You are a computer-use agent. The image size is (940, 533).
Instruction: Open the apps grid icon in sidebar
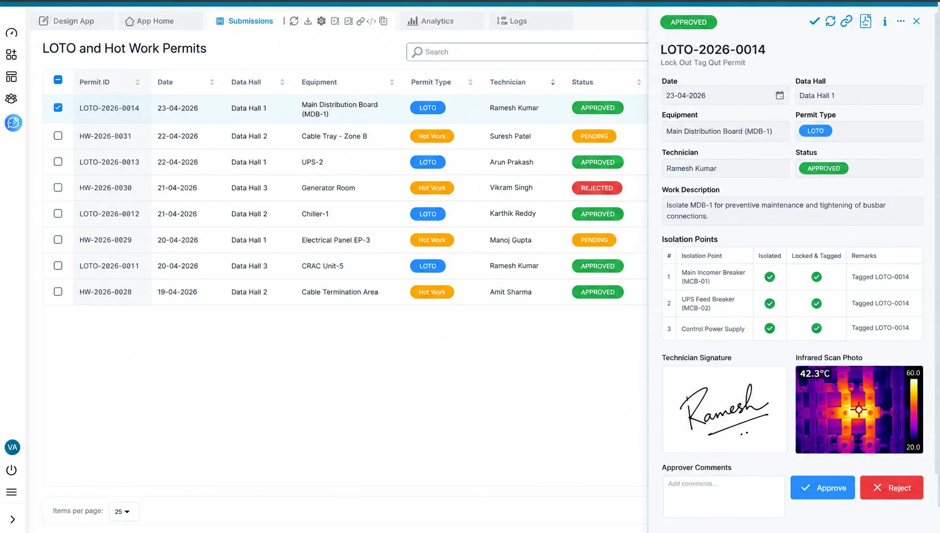(x=11, y=54)
